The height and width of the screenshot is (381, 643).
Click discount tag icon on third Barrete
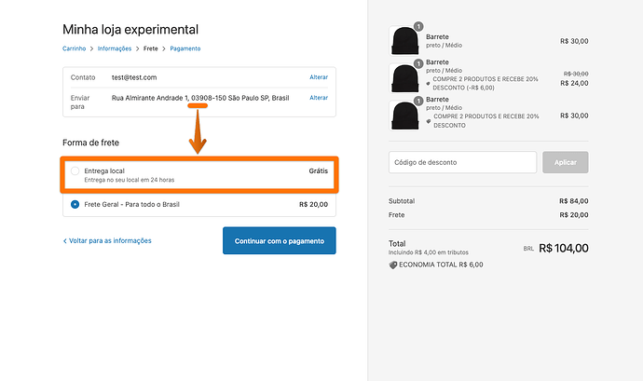[429, 121]
